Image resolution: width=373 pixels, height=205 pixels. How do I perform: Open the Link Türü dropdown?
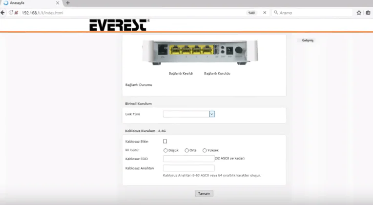pos(189,114)
